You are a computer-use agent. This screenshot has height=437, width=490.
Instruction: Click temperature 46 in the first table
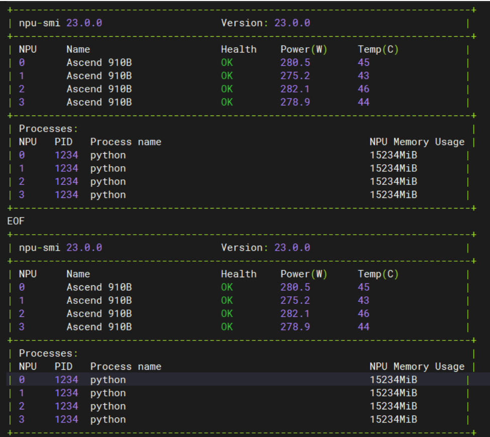[363, 89]
